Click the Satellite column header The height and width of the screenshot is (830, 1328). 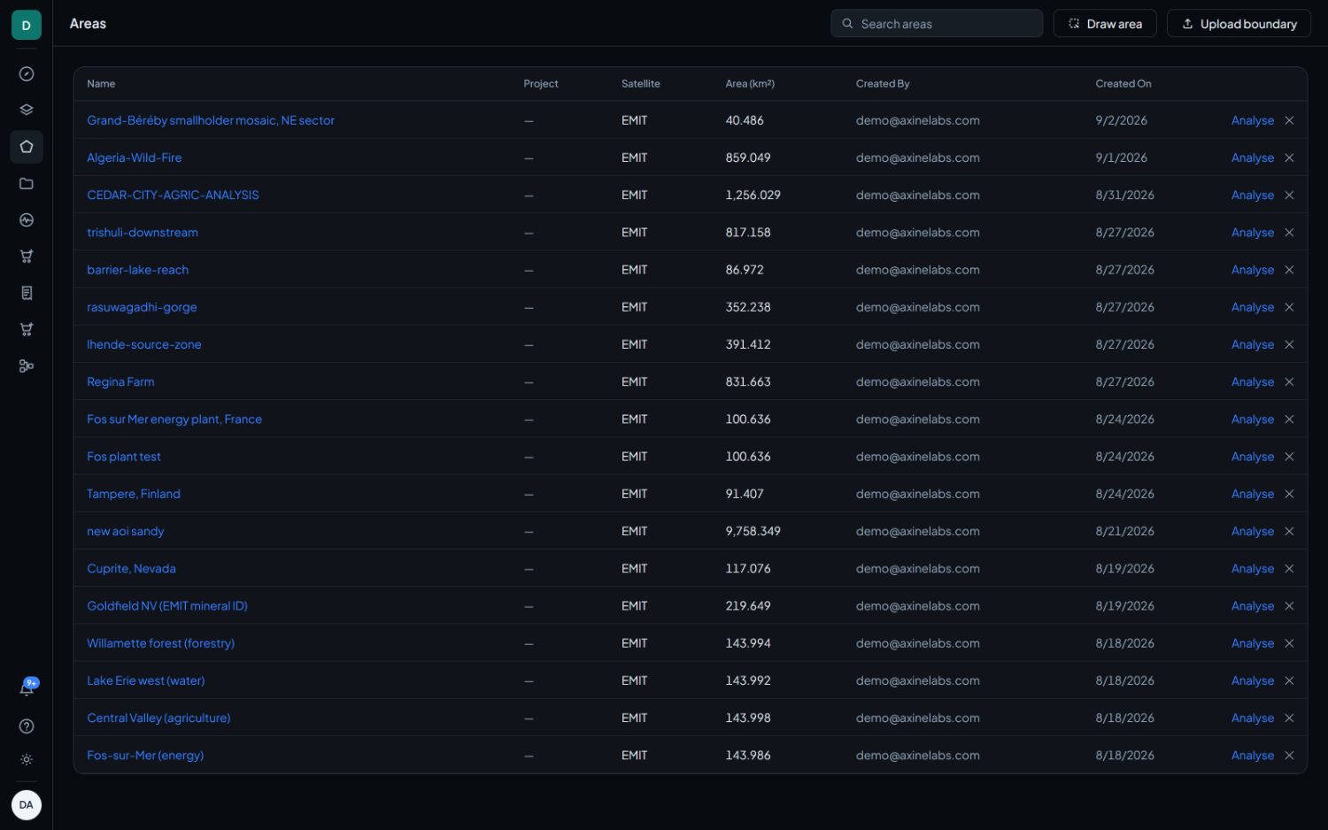(x=640, y=84)
